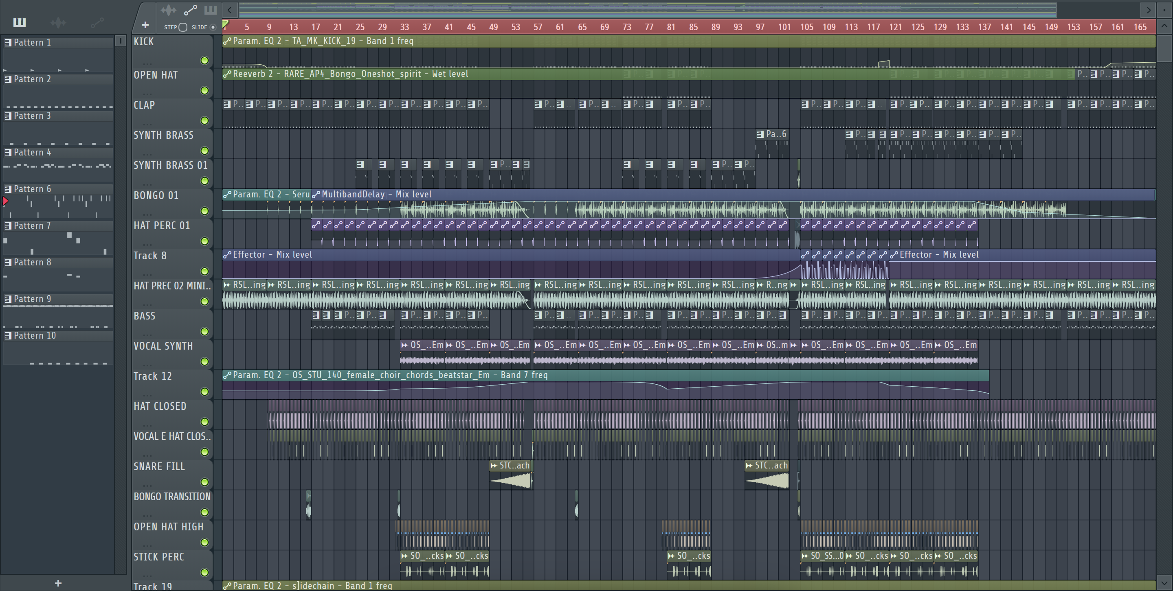This screenshot has width=1173, height=591.
Task: Toggle the SYNTH BRASS track mute LED
Action: coord(204,151)
